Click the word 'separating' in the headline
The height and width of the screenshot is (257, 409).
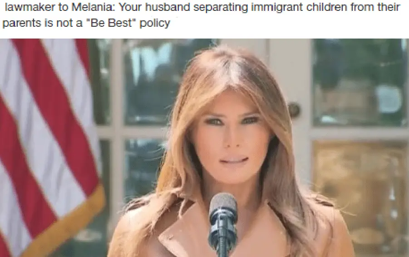tap(221, 7)
